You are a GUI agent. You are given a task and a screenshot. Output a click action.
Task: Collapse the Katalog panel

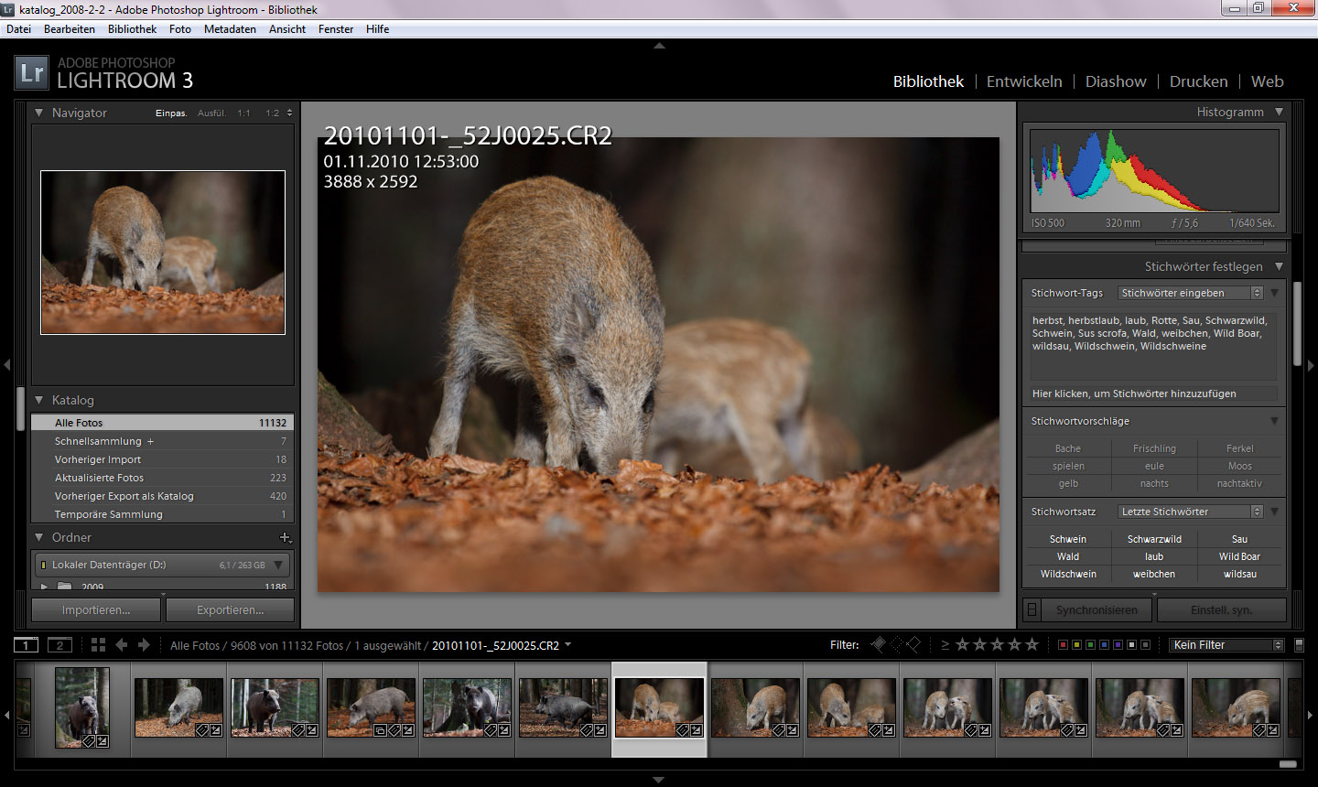click(39, 400)
